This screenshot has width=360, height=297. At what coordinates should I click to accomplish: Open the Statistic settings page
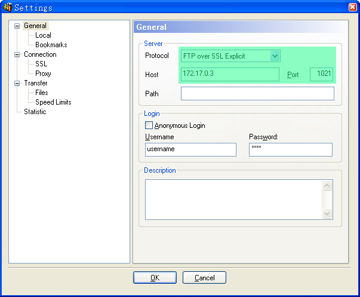coord(35,112)
